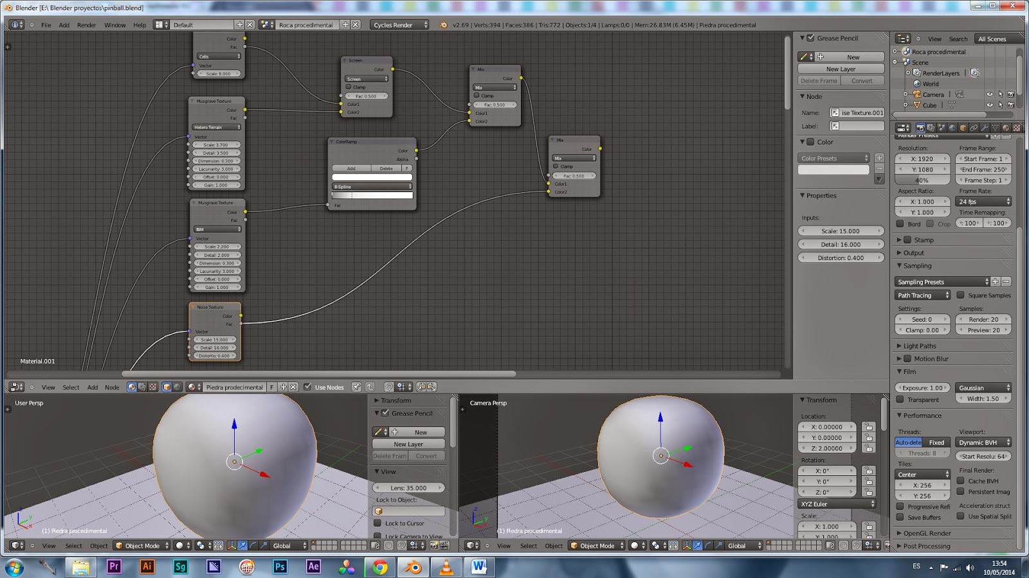Select the Material properties sphere icon
The image size is (1029, 578).
(x=1005, y=128)
